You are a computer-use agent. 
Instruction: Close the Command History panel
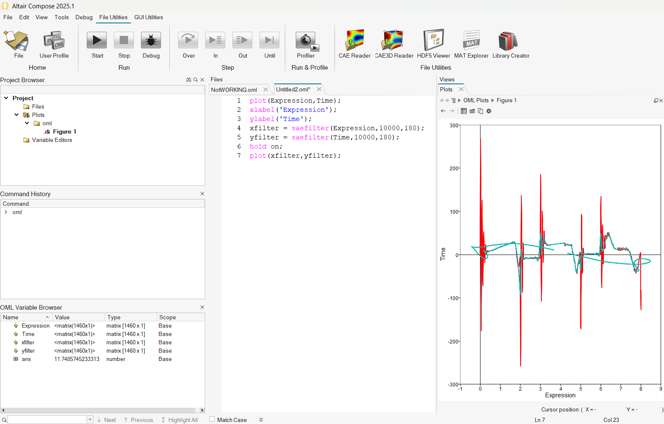202,194
